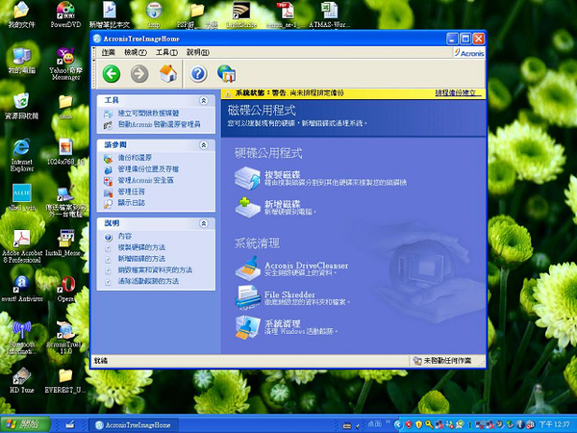This screenshot has width=577, height=433.
Task: Select the LightScribe desktop icon
Action: click(x=241, y=14)
